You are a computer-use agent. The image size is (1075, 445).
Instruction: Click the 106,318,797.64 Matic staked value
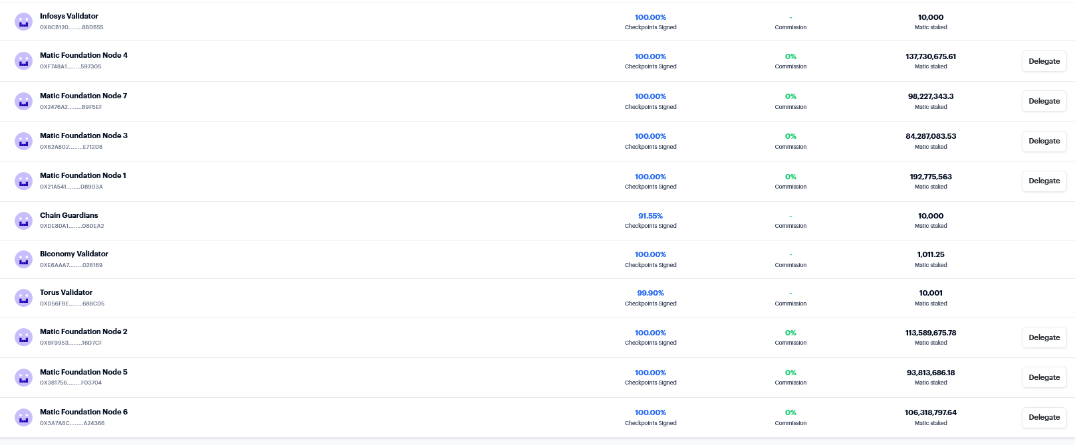tap(931, 412)
